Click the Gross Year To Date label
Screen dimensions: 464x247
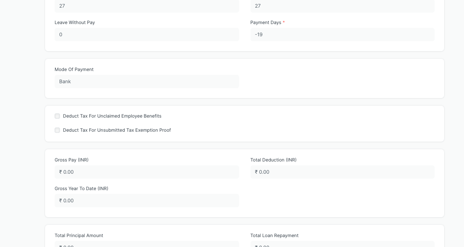[81, 189]
